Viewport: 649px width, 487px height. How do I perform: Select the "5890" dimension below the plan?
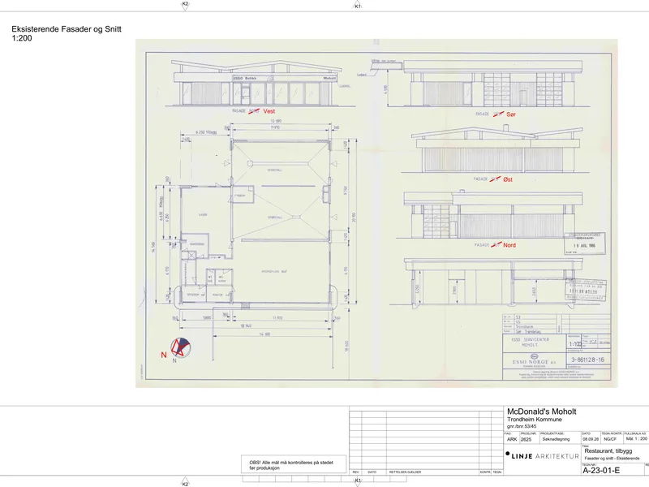(207, 318)
